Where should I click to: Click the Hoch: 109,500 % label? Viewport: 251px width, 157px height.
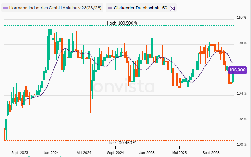click(x=122, y=23)
